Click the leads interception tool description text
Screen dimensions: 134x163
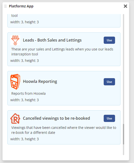tap(62, 52)
